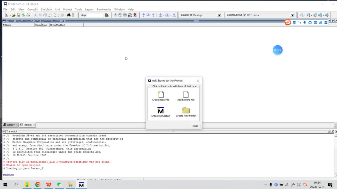Open the Edit menu
Screen dimensions: 337x189
click(13, 10)
